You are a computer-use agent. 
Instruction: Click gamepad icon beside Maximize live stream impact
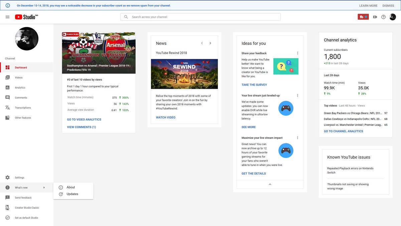[286, 151]
